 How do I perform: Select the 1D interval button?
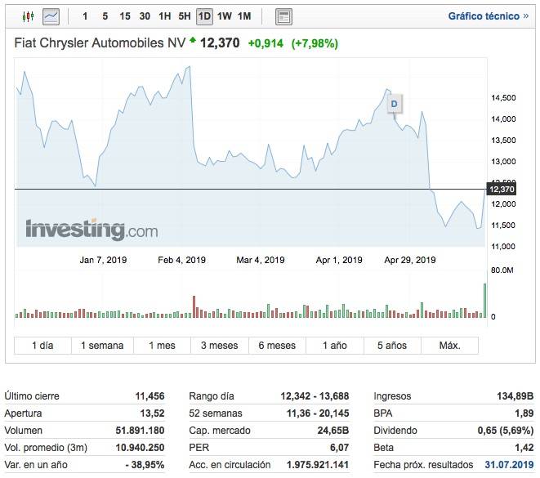pyautogui.click(x=204, y=16)
